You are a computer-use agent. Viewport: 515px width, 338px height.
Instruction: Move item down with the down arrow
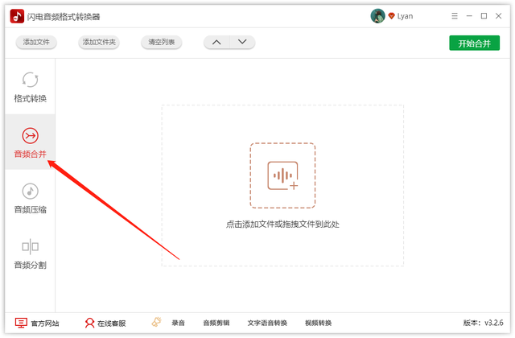tap(242, 42)
